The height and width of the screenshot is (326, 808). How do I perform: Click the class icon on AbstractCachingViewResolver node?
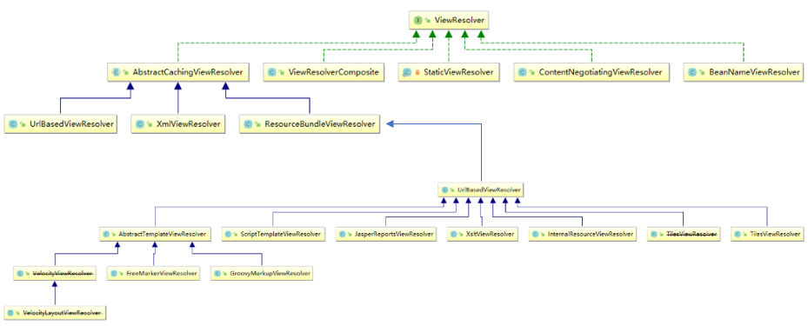coord(116,73)
